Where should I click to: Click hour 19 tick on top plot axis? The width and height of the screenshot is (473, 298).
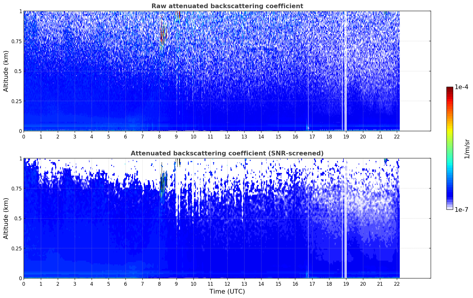pos(346,136)
